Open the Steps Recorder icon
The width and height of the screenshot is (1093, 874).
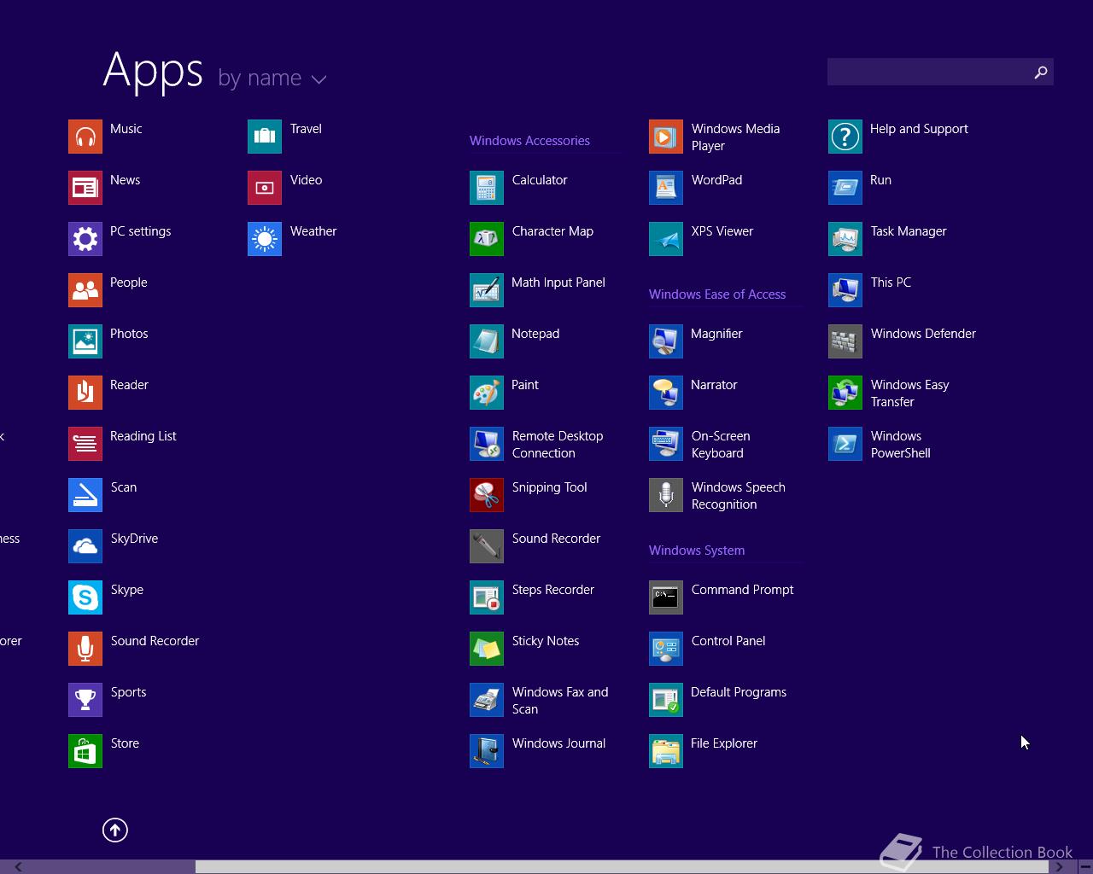point(487,597)
